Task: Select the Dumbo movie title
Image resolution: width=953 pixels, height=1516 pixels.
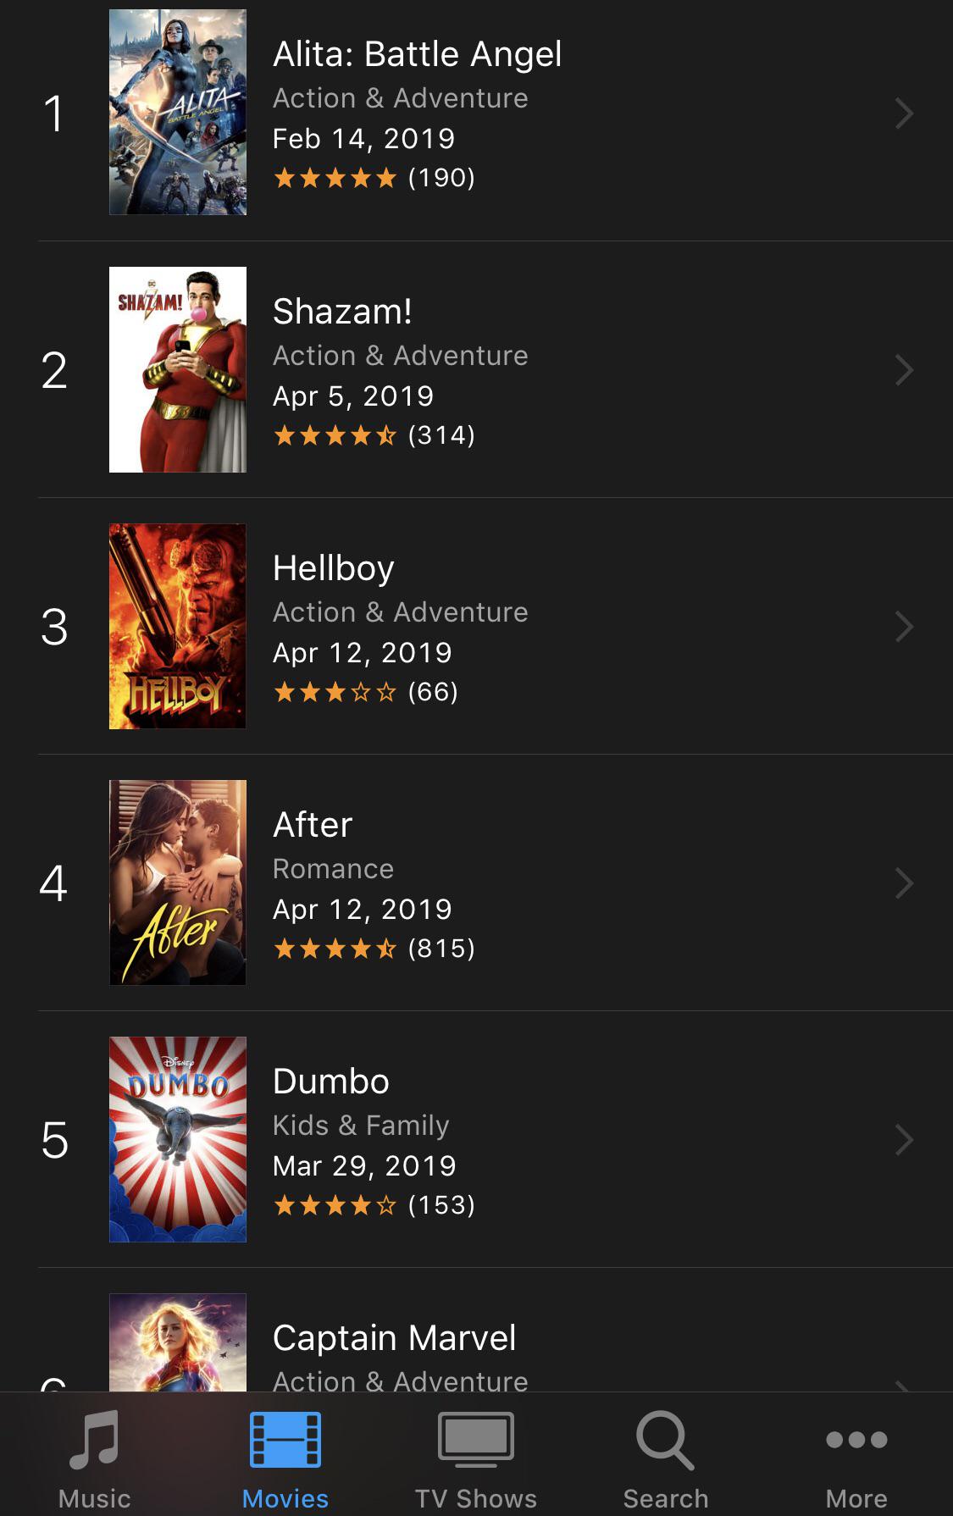Action: [x=331, y=1082]
